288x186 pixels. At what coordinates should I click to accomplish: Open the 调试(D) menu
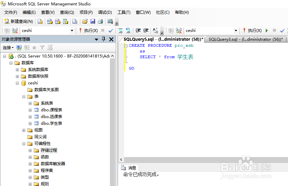(x=105, y=12)
